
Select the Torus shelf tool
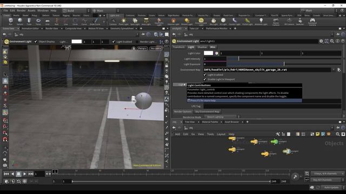pos(38,22)
